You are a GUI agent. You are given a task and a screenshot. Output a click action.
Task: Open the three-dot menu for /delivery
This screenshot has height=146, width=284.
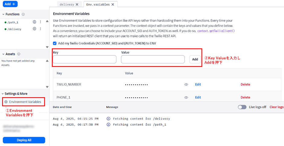pyautogui.click(x=41, y=29)
